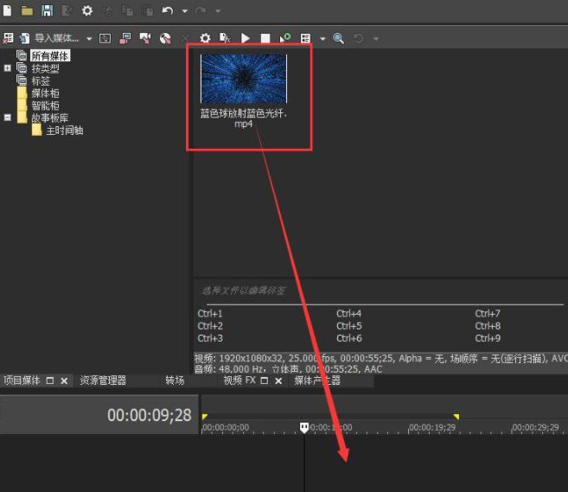This screenshot has width=568, height=492.
Task: Open project properties gear icon
Action: click(87, 10)
